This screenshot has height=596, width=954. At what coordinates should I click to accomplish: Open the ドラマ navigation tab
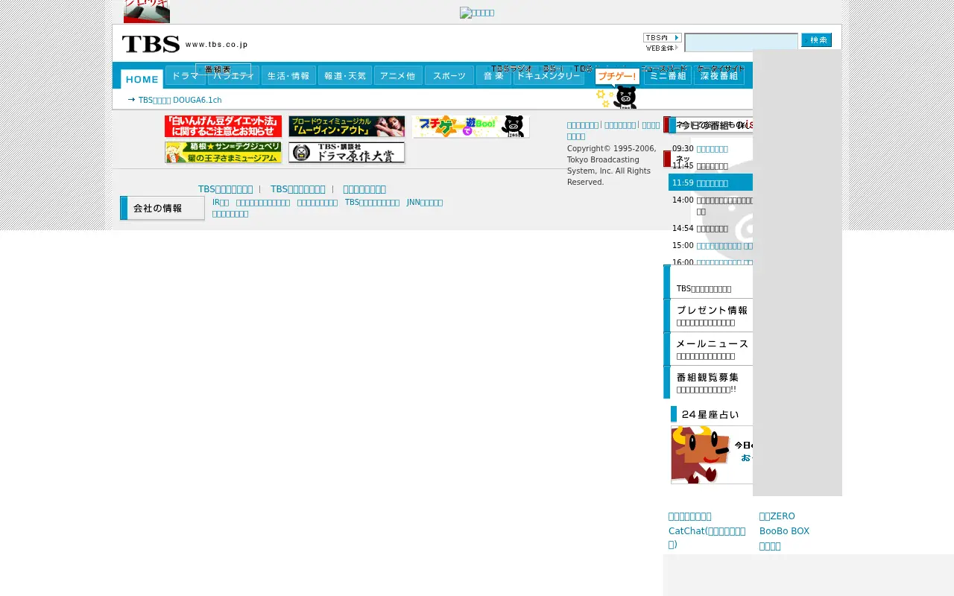185,75
